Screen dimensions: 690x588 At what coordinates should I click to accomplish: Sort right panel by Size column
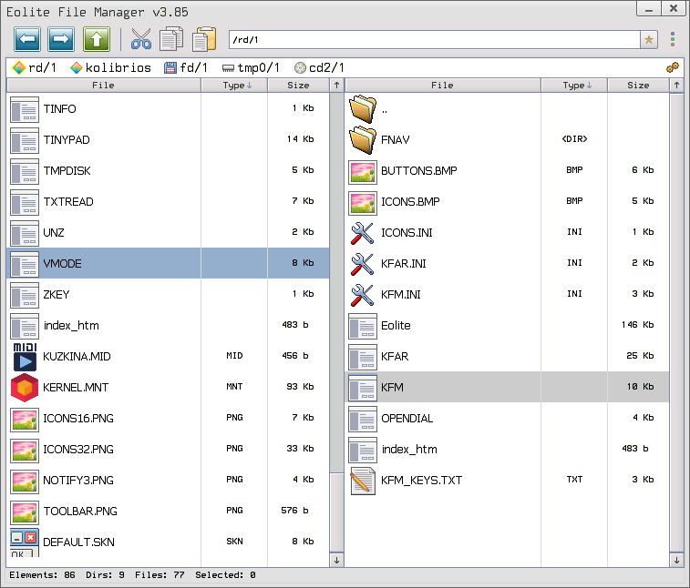pyautogui.click(x=638, y=86)
